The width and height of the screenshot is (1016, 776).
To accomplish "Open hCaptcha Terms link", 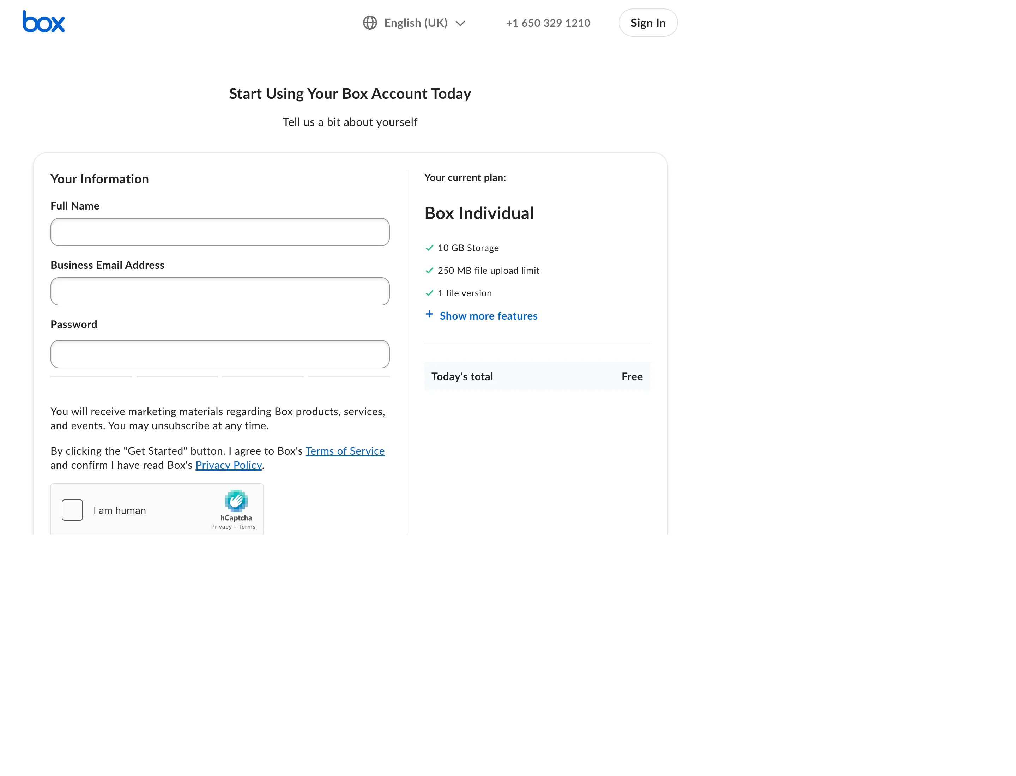I will coord(247,527).
